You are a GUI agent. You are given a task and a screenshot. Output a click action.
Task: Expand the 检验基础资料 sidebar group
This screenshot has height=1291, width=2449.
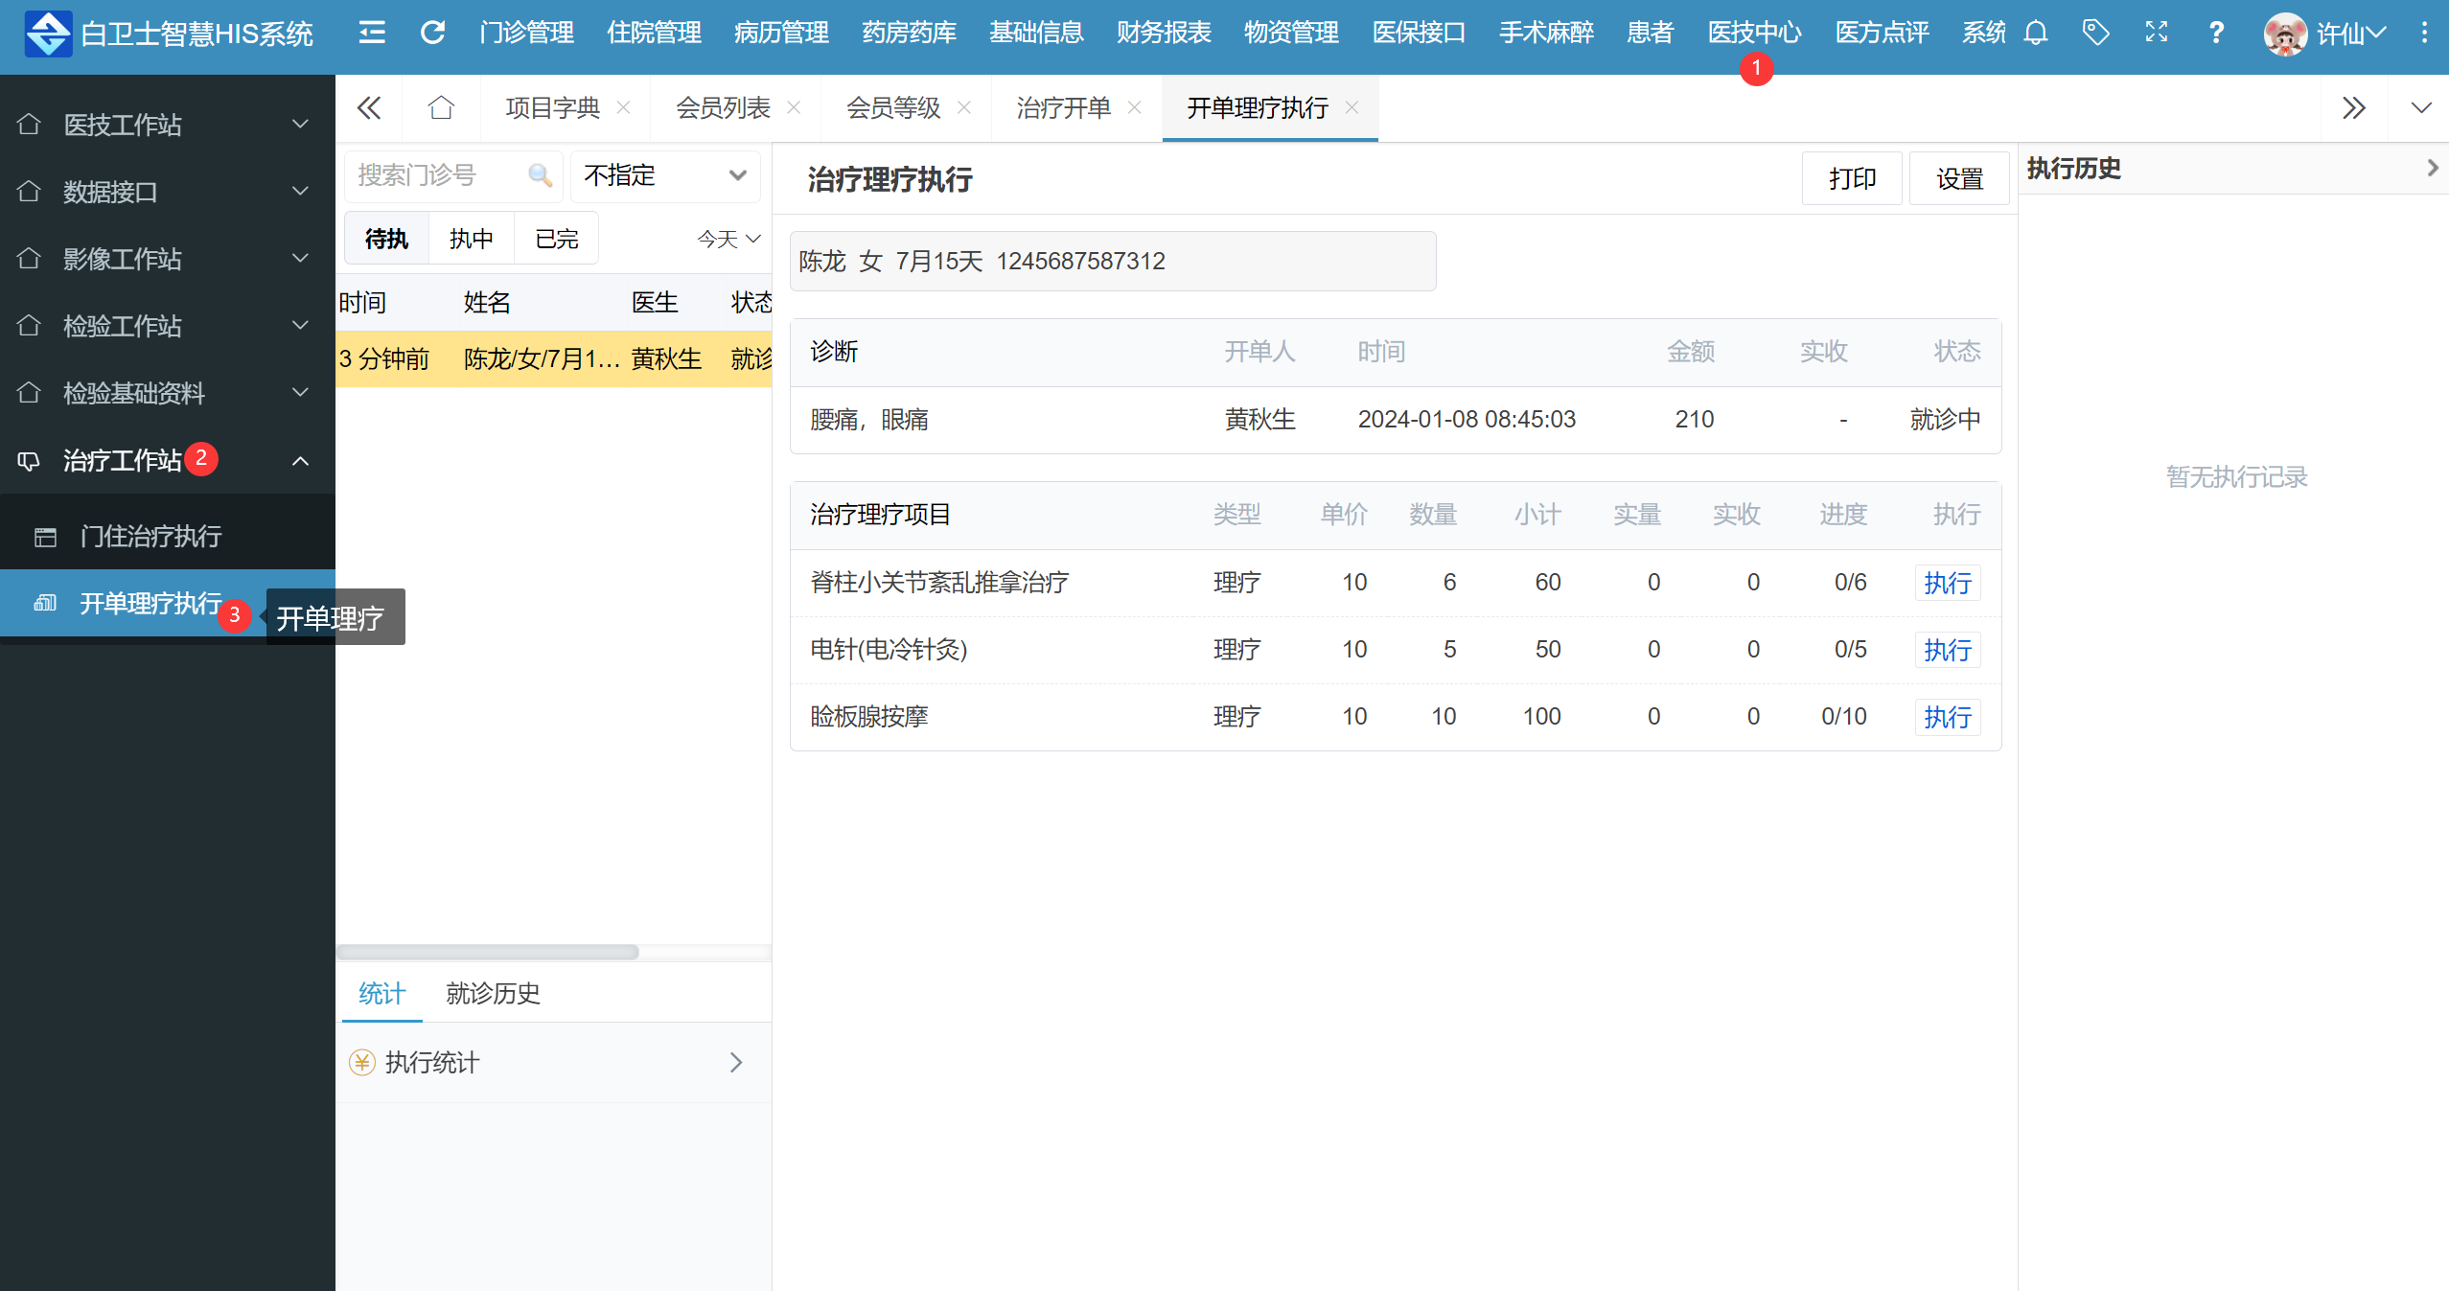[168, 393]
